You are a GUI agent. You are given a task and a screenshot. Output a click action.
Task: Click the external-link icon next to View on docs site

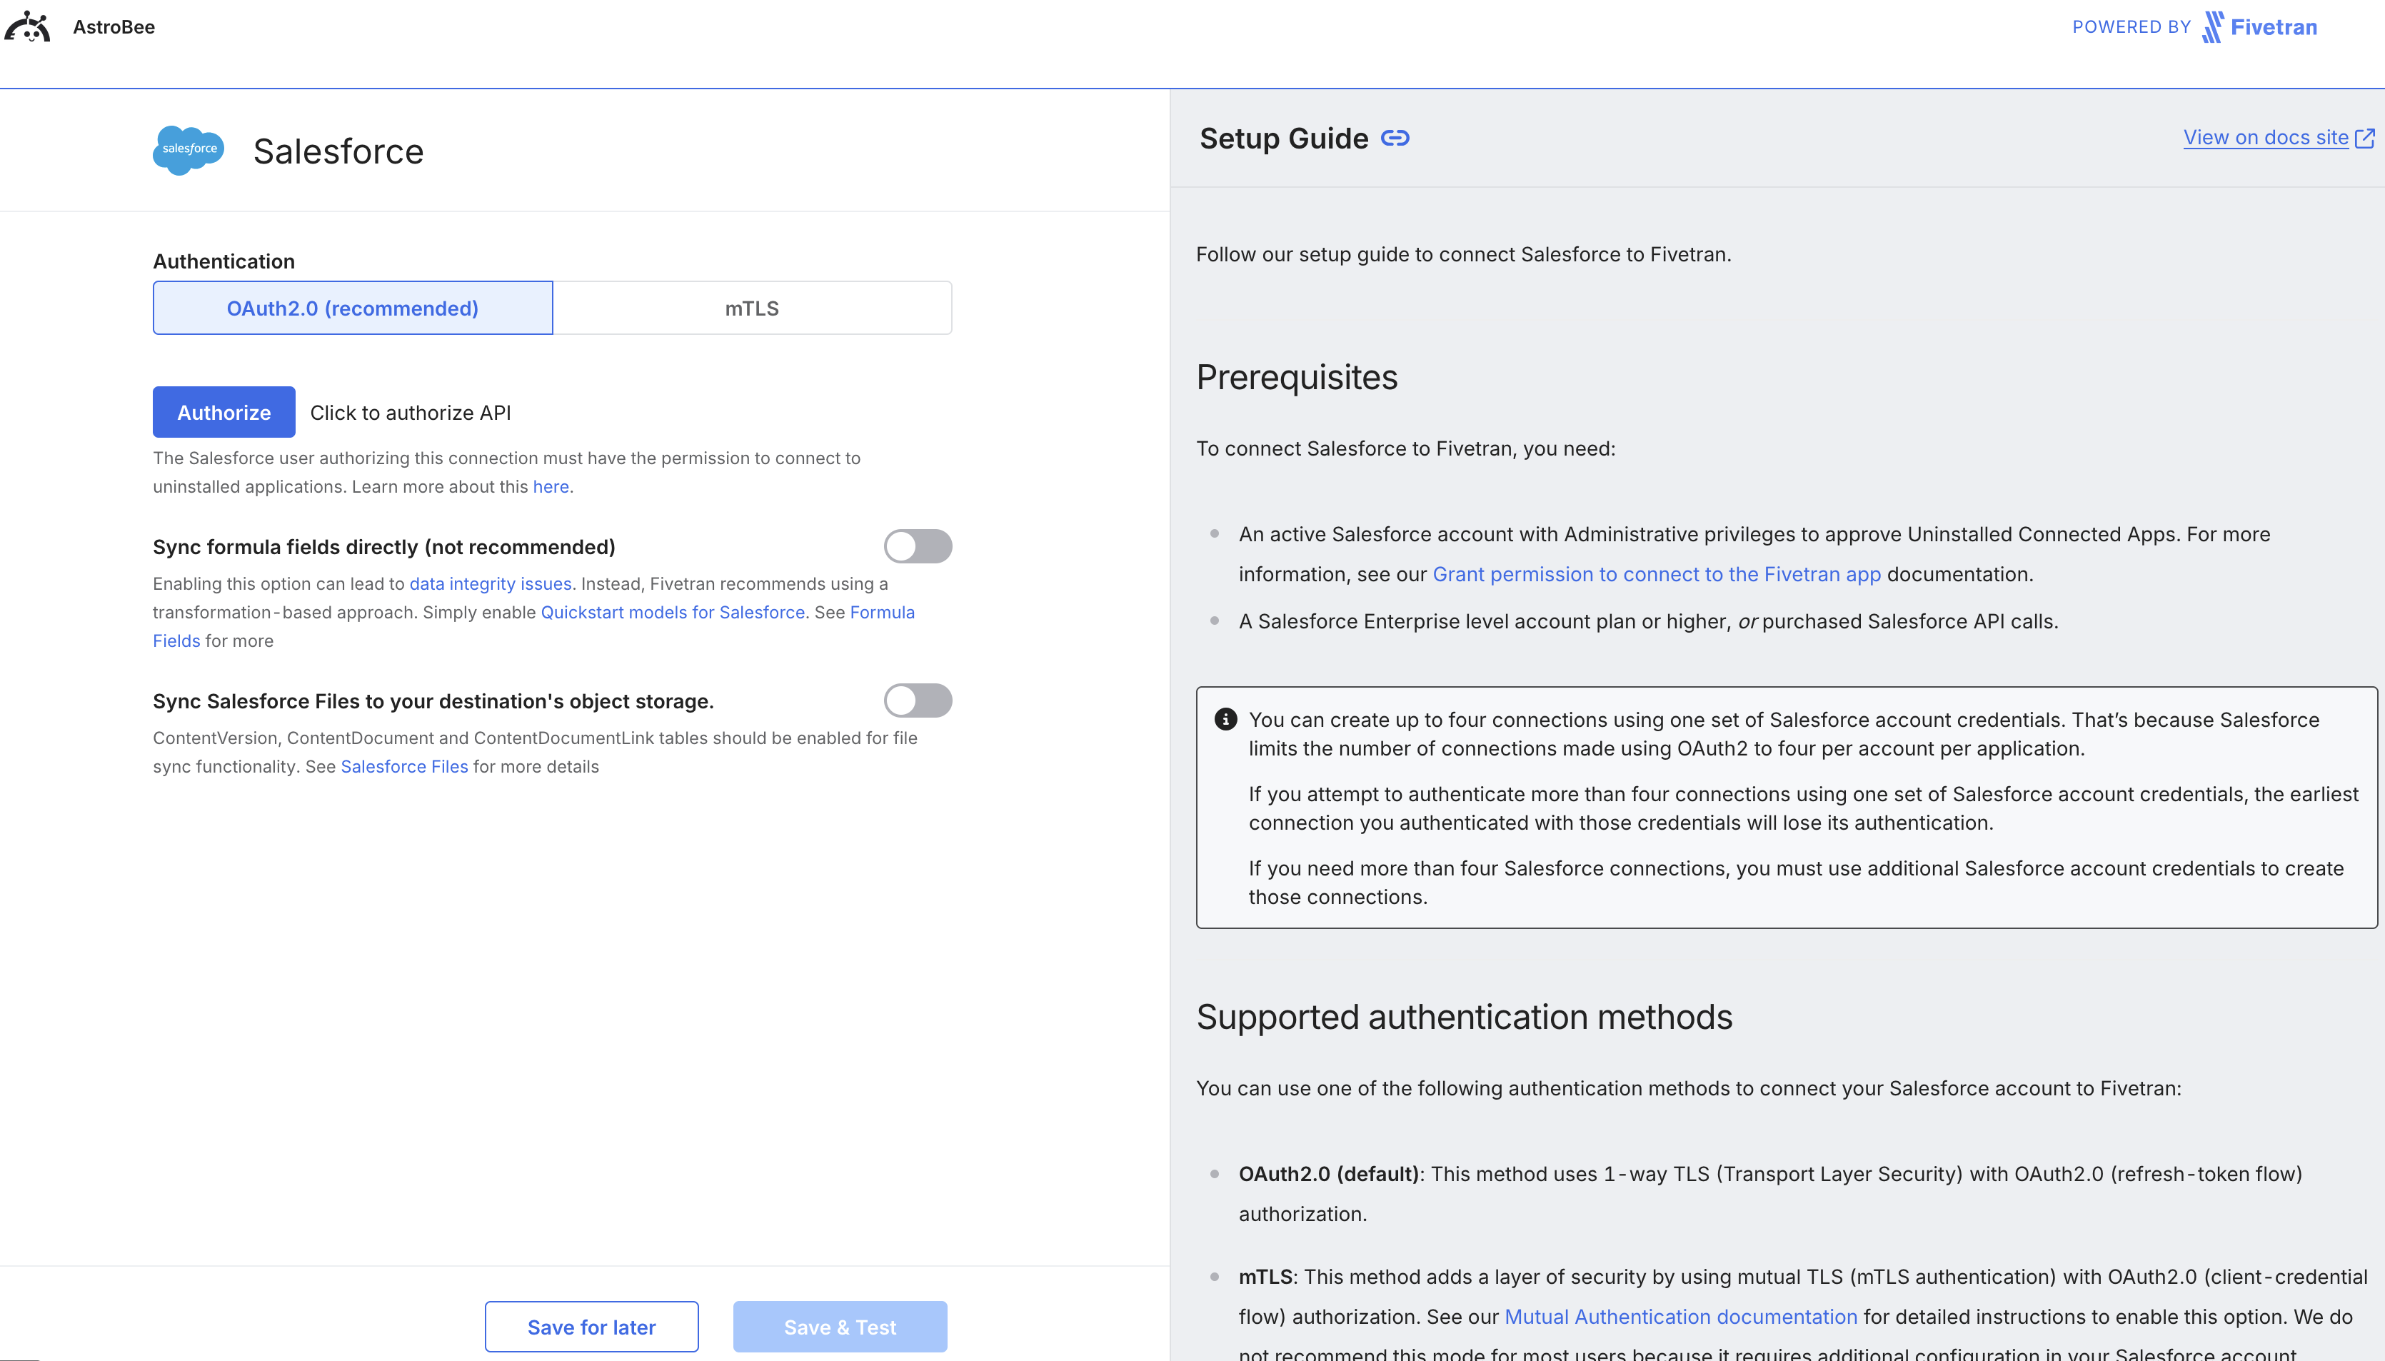click(x=2364, y=136)
